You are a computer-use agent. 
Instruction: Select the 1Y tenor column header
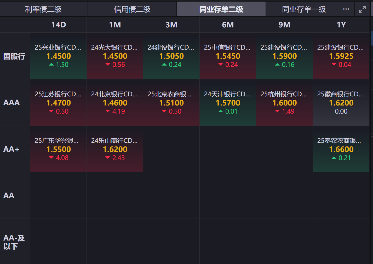(341, 25)
